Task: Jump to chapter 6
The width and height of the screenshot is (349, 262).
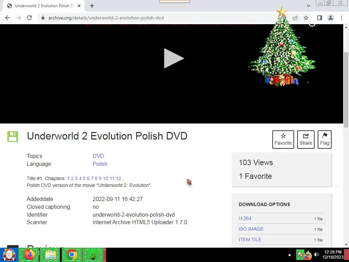Action: [x=88, y=178]
